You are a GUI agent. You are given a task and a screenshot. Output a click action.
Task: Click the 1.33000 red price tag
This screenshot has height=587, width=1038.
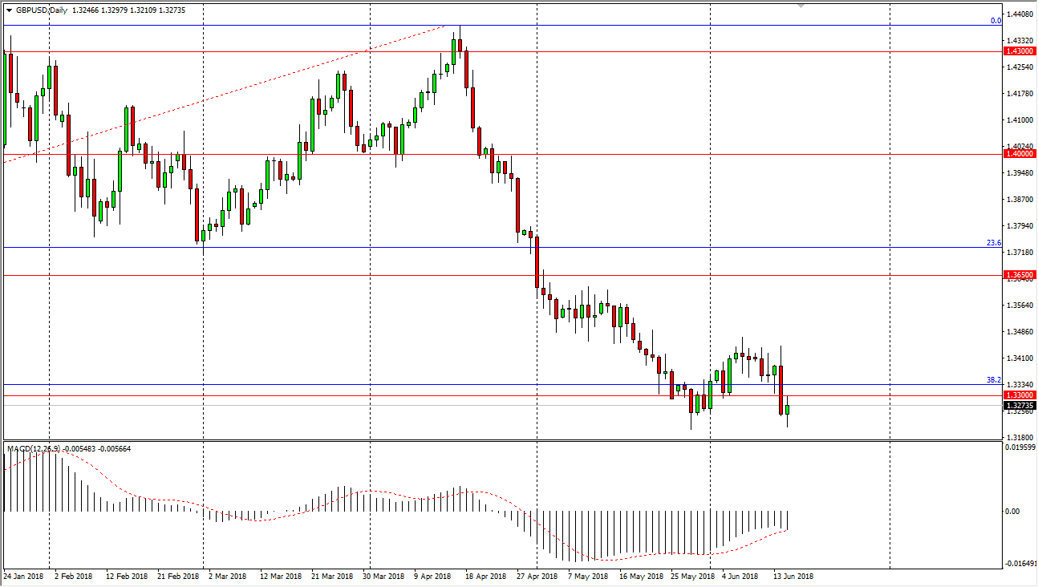(x=1020, y=394)
